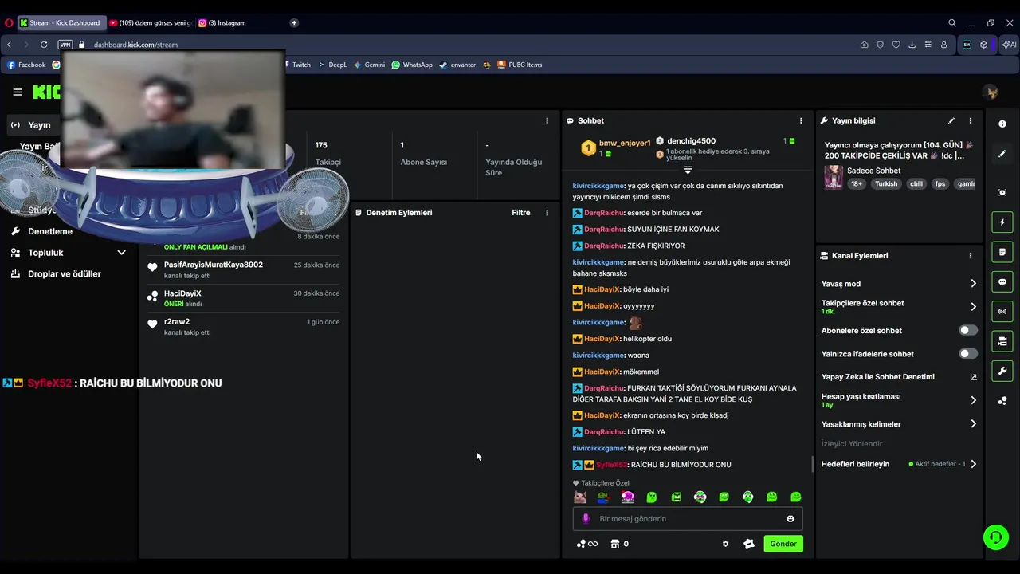The image size is (1020, 574).
Task: Toggle the broadcast signal panel icon
Action: pos(1002,312)
